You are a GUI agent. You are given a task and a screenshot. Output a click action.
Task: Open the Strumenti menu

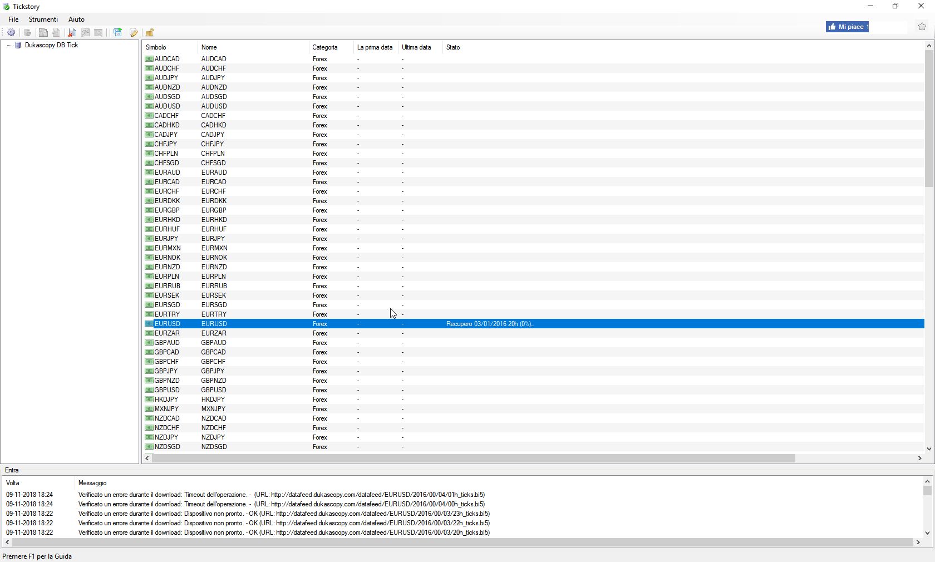(43, 19)
